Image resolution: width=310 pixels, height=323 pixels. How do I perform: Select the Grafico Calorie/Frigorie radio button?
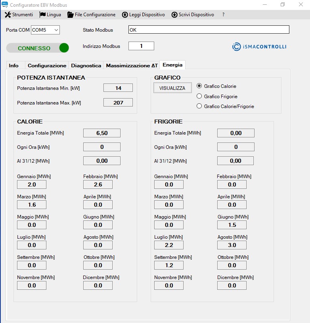(199, 106)
